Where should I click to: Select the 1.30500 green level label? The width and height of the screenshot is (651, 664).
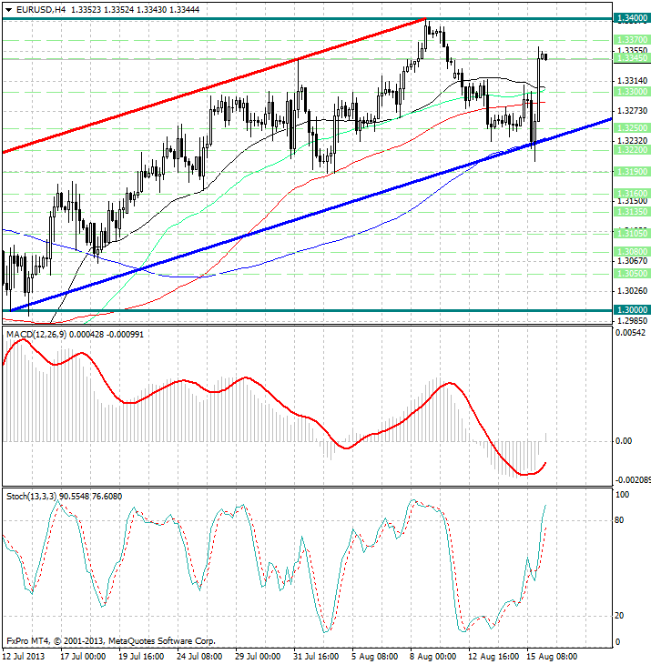tap(632, 274)
